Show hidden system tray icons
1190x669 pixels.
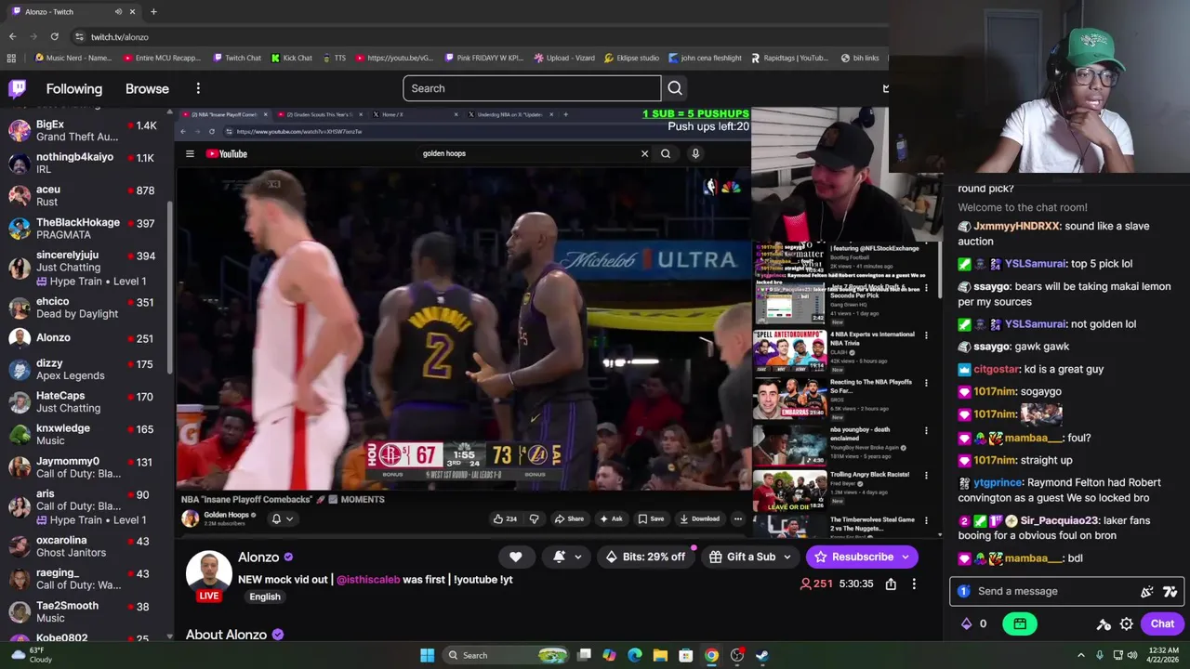[x=1080, y=655]
